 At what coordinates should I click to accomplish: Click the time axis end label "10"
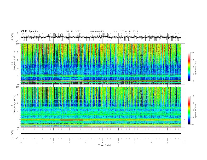click(x=184, y=142)
